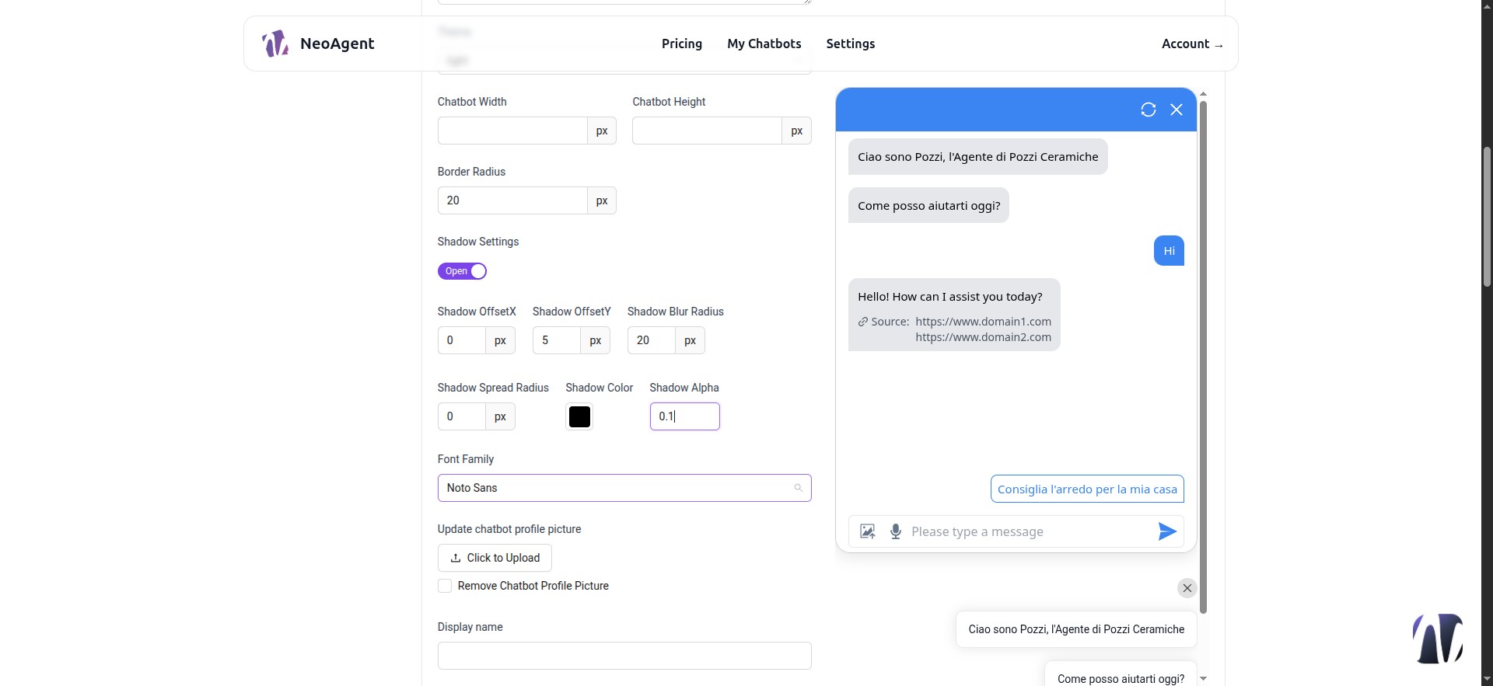Click the refresh chat icon in chatbot header

(x=1148, y=110)
